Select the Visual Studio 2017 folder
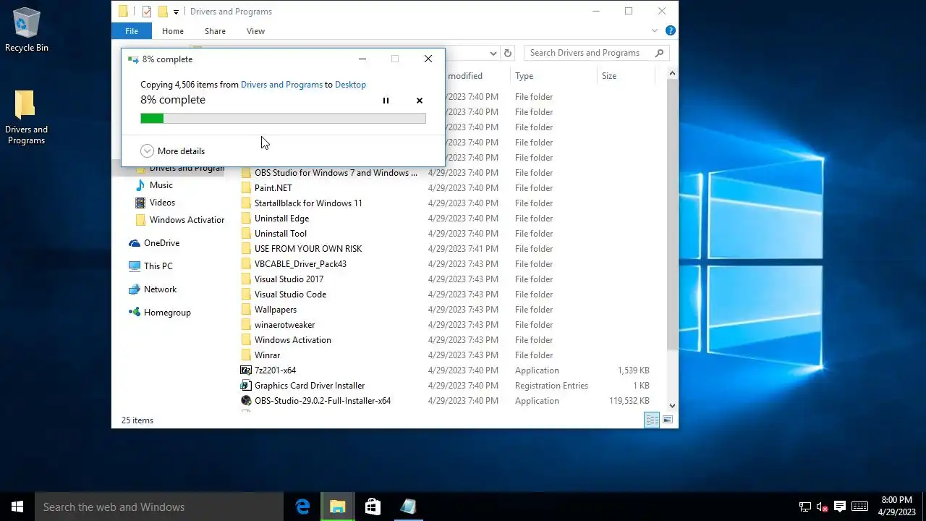 [x=282, y=279]
